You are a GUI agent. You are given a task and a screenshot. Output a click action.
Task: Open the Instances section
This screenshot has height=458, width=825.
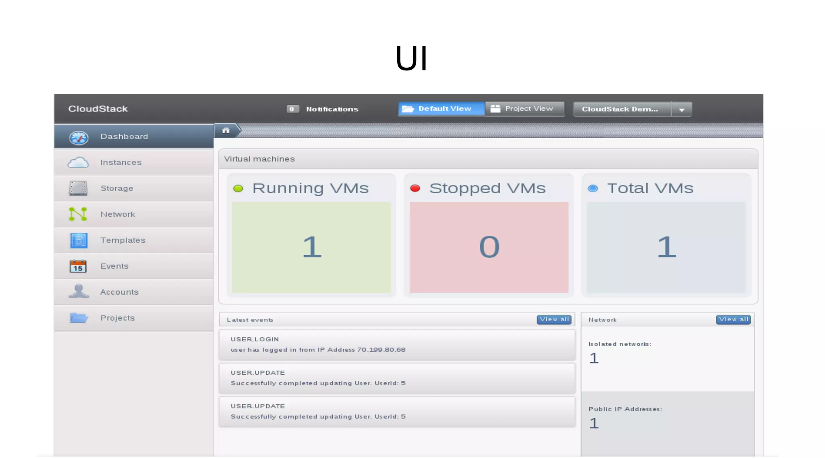tap(134, 162)
